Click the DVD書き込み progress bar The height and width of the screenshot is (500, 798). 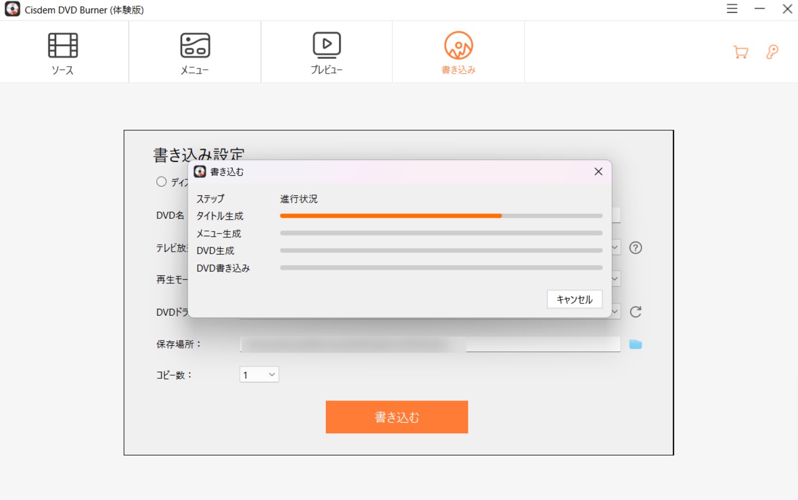click(441, 268)
